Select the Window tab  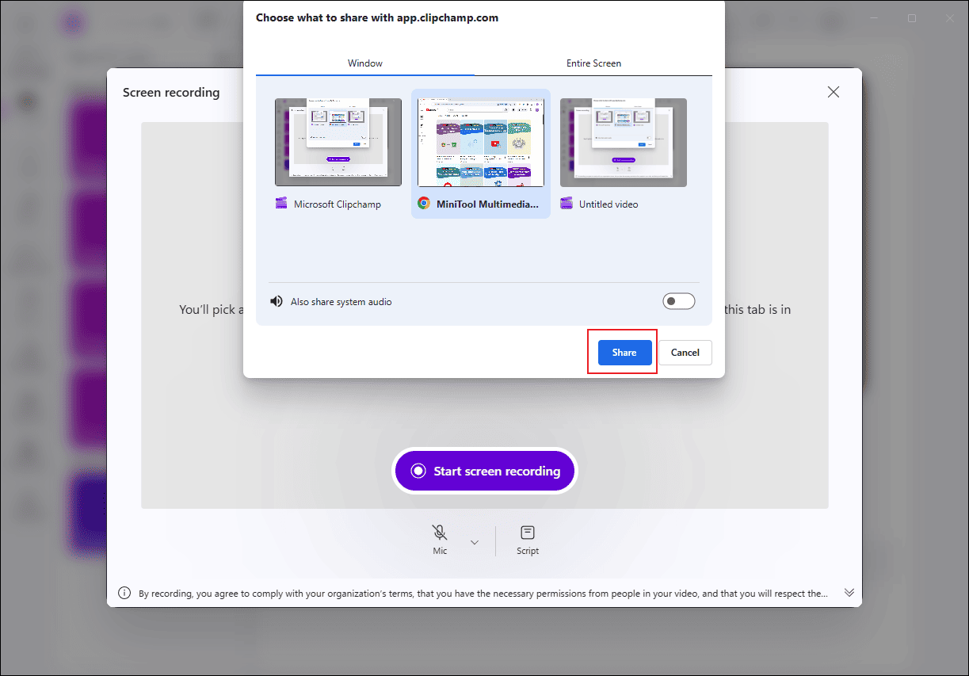[364, 63]
